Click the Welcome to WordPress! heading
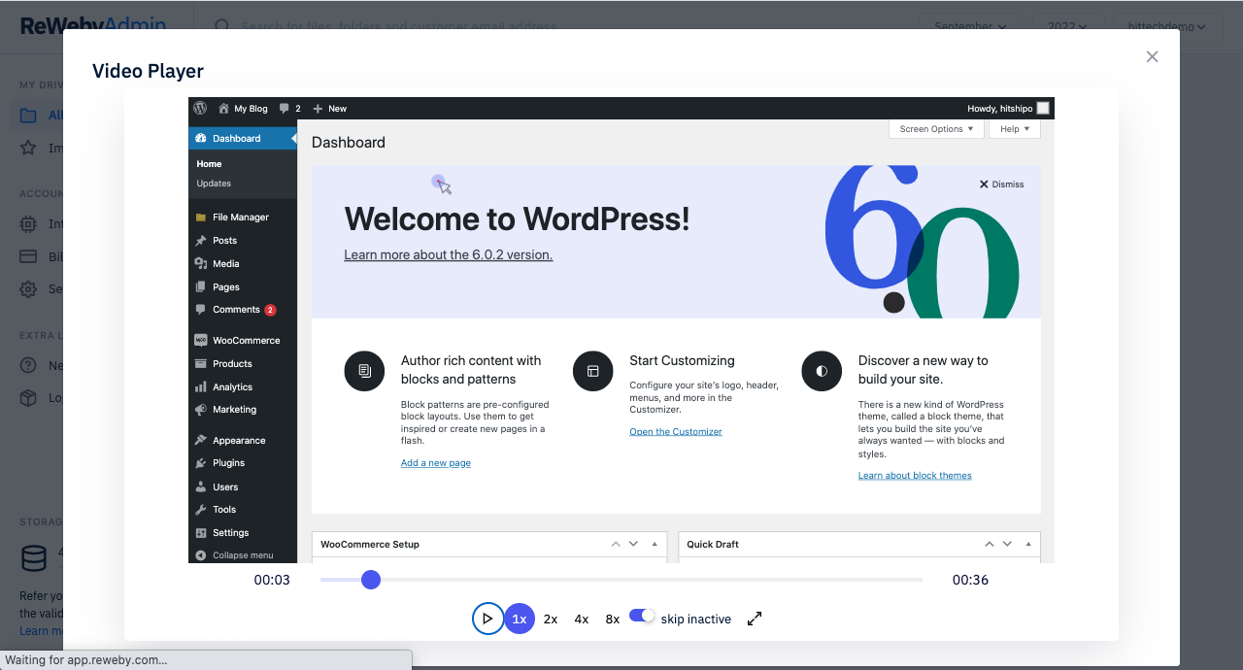The height and width of the screenshot is (670, 1243). point(517,218)
